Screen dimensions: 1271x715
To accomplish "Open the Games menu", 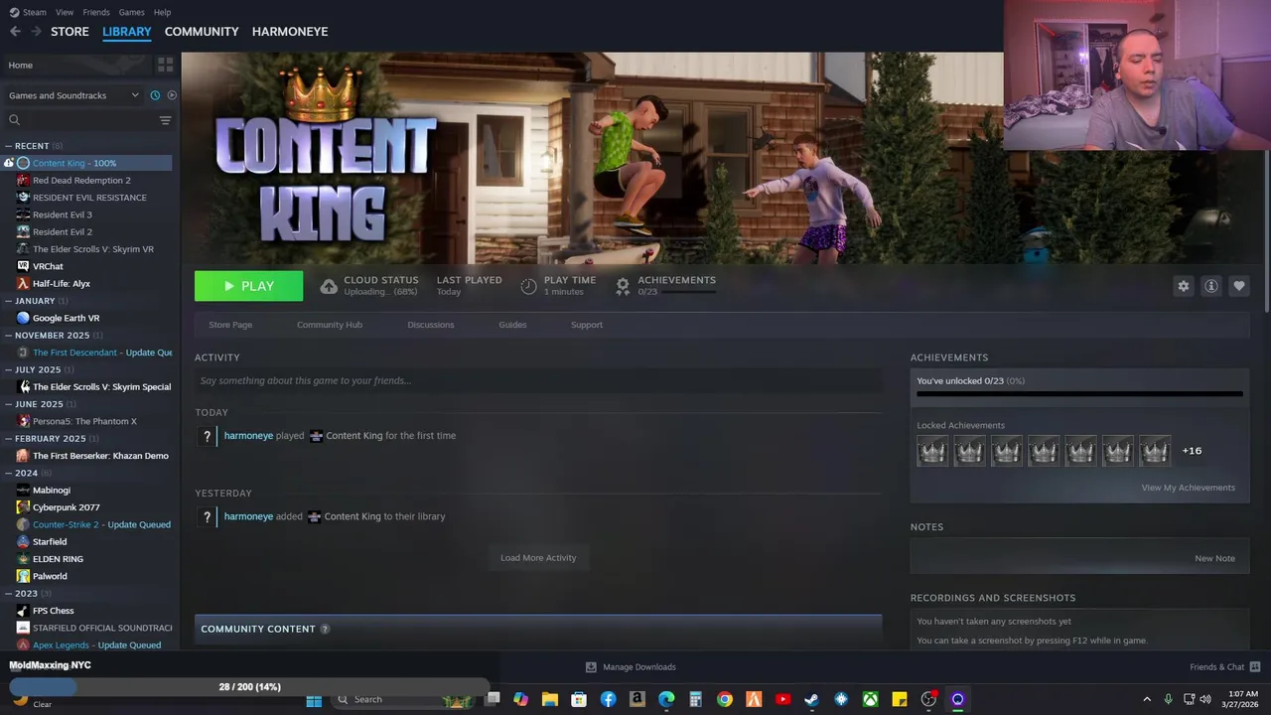I will click(131, 12).
